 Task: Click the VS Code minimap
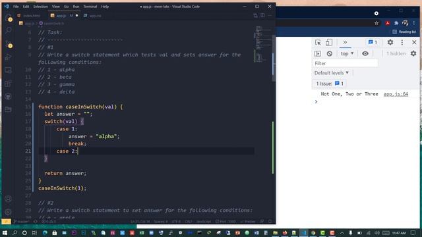pyautogui.click(x=262, y=44)
